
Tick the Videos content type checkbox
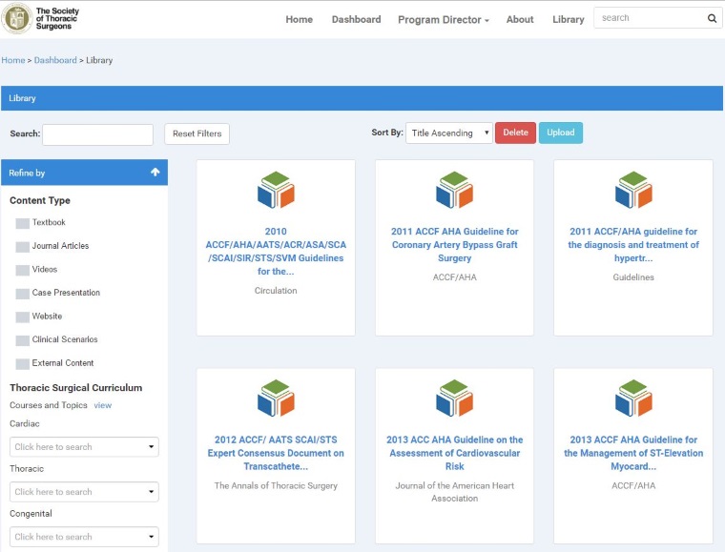23,270
